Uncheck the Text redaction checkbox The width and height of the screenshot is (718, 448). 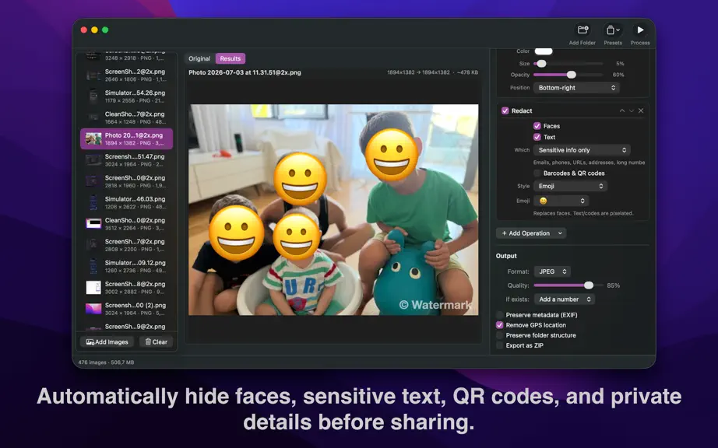point(537,137)
